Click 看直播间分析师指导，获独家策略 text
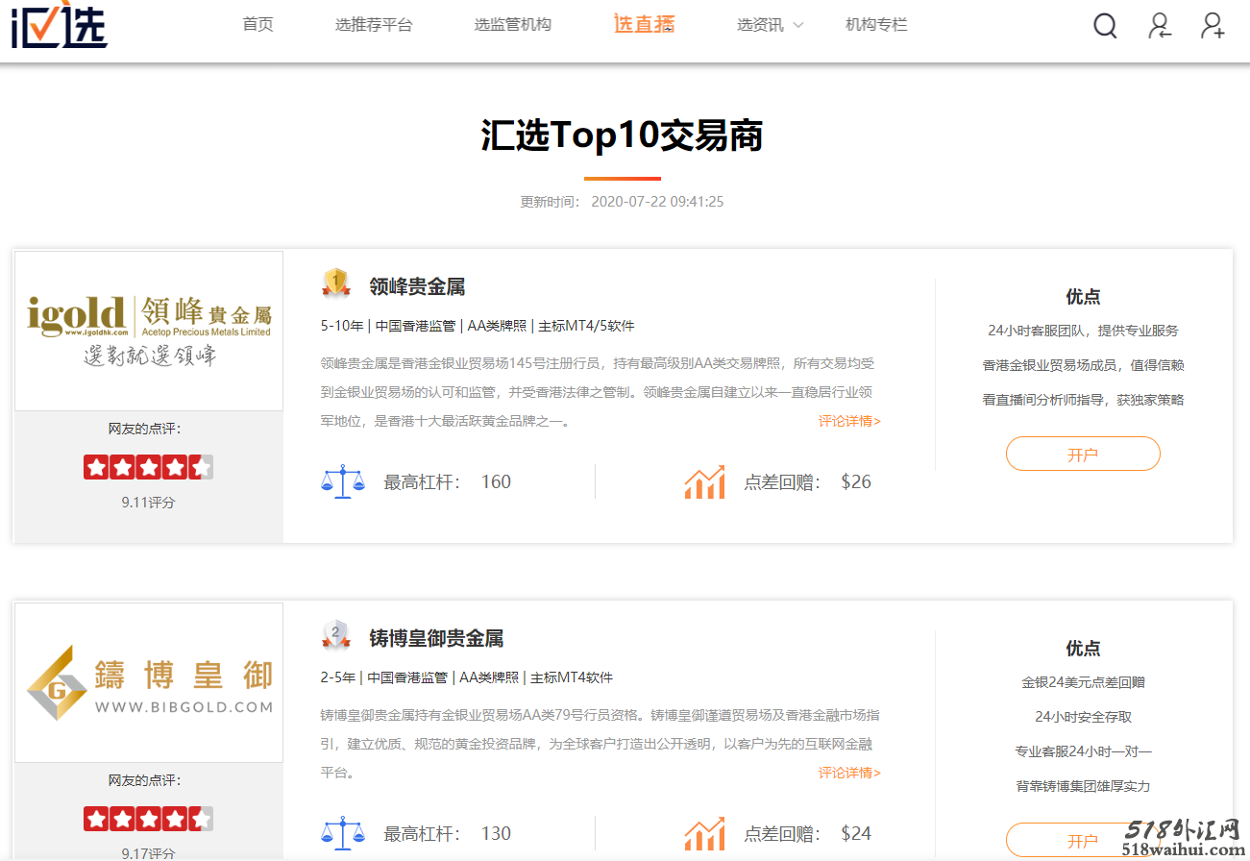 [x=1083, y=400]
